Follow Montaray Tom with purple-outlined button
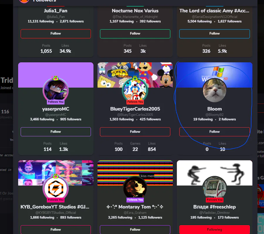 (x=135, y=230)
